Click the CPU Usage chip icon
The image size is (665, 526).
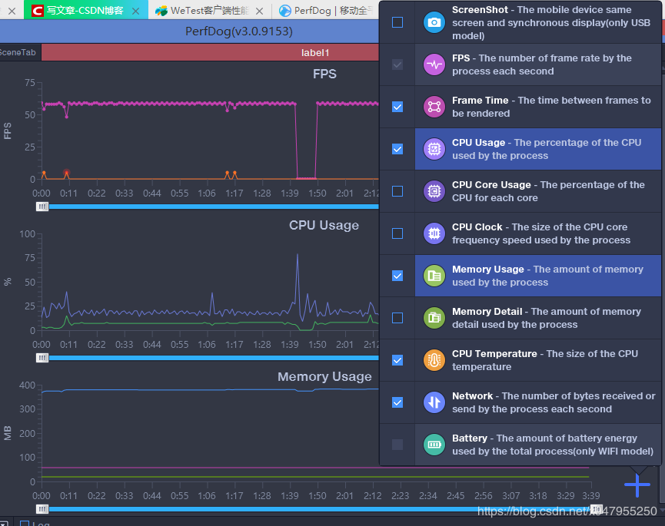click(x=434, y=149)
